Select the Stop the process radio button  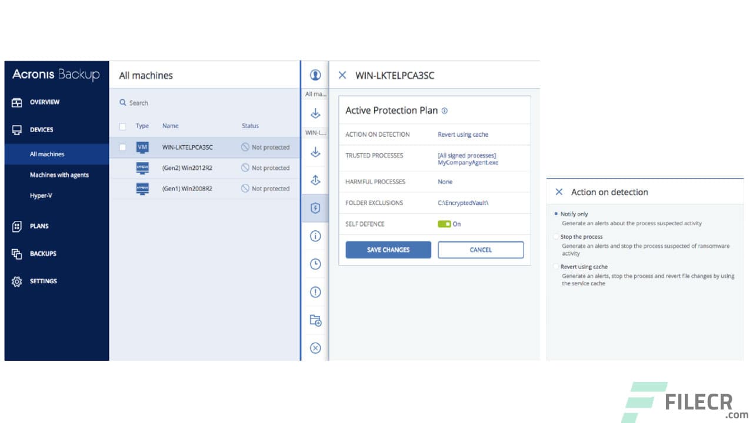(x=555, y=236)
